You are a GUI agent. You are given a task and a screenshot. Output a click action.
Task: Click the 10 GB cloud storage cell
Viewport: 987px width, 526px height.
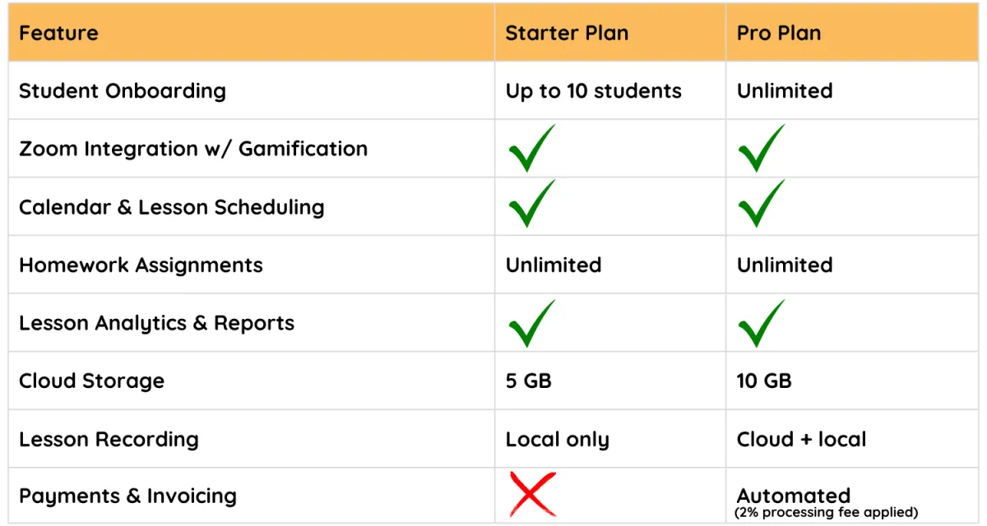point(764,381)
